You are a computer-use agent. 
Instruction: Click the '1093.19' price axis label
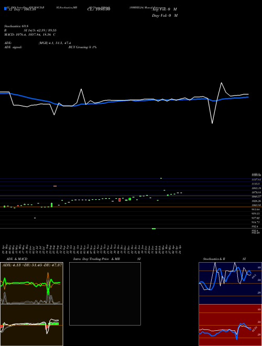(x=257, y=188)
